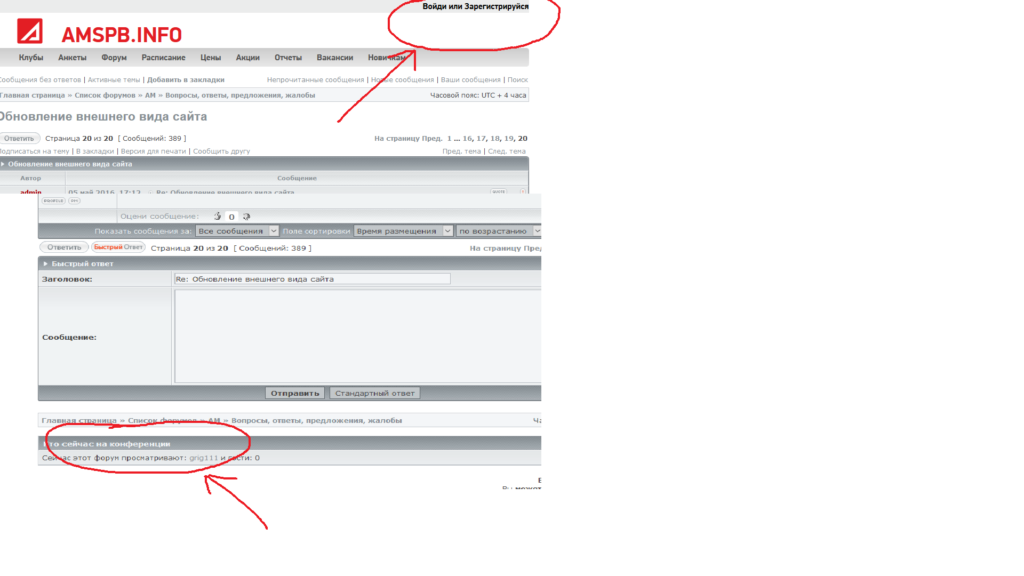Open the "Все сообщения" dropdown
This screenshot has width=1024, height=576.
pyautogui.click(x=237, y=231)
